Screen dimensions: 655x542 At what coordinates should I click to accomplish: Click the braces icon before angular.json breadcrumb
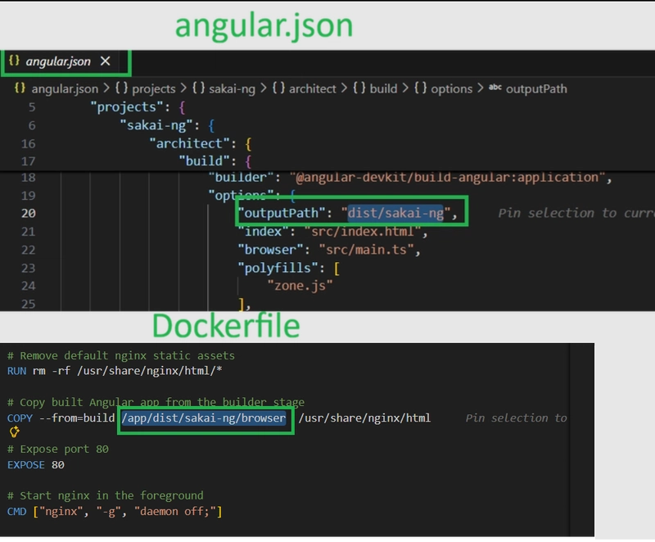pos(20,88)
